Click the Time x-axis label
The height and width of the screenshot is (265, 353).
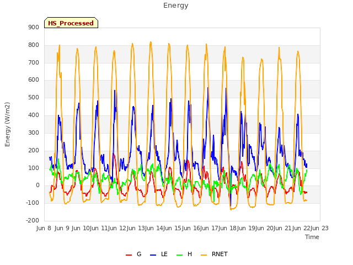tap(312, 237)
